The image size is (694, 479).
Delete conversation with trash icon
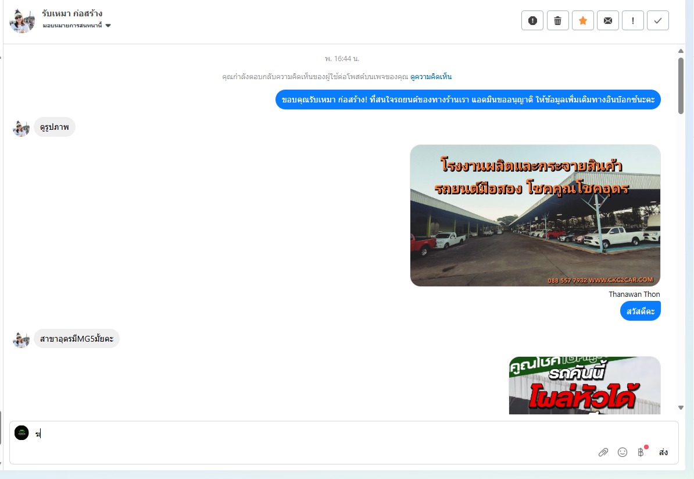pyautogui.click(x=557, y=20)
